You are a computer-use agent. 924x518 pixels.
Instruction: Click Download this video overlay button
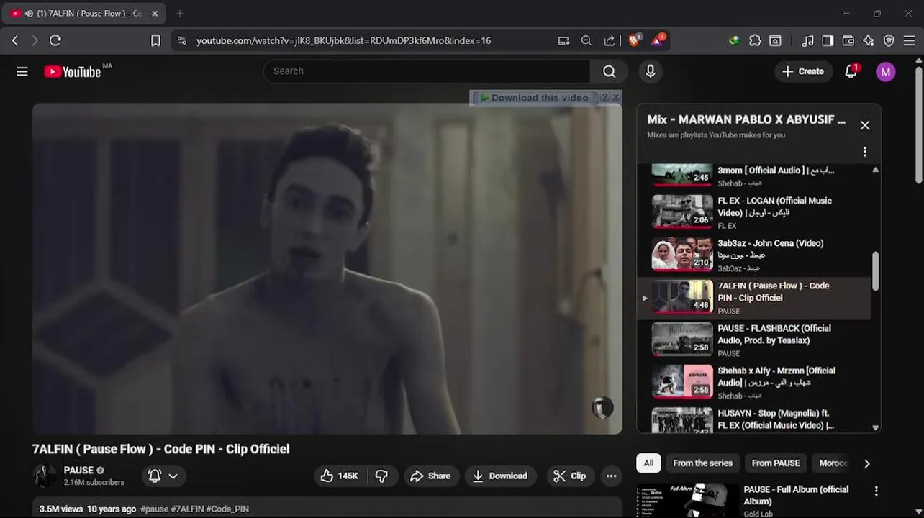click(534, 97)
